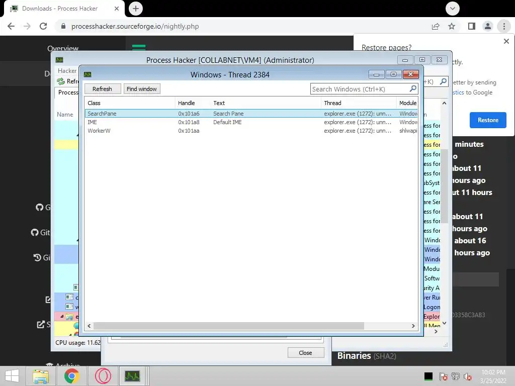Click the browser Back arrow
The height and width of the screenshot is (386, 515).
coord(11,26)
